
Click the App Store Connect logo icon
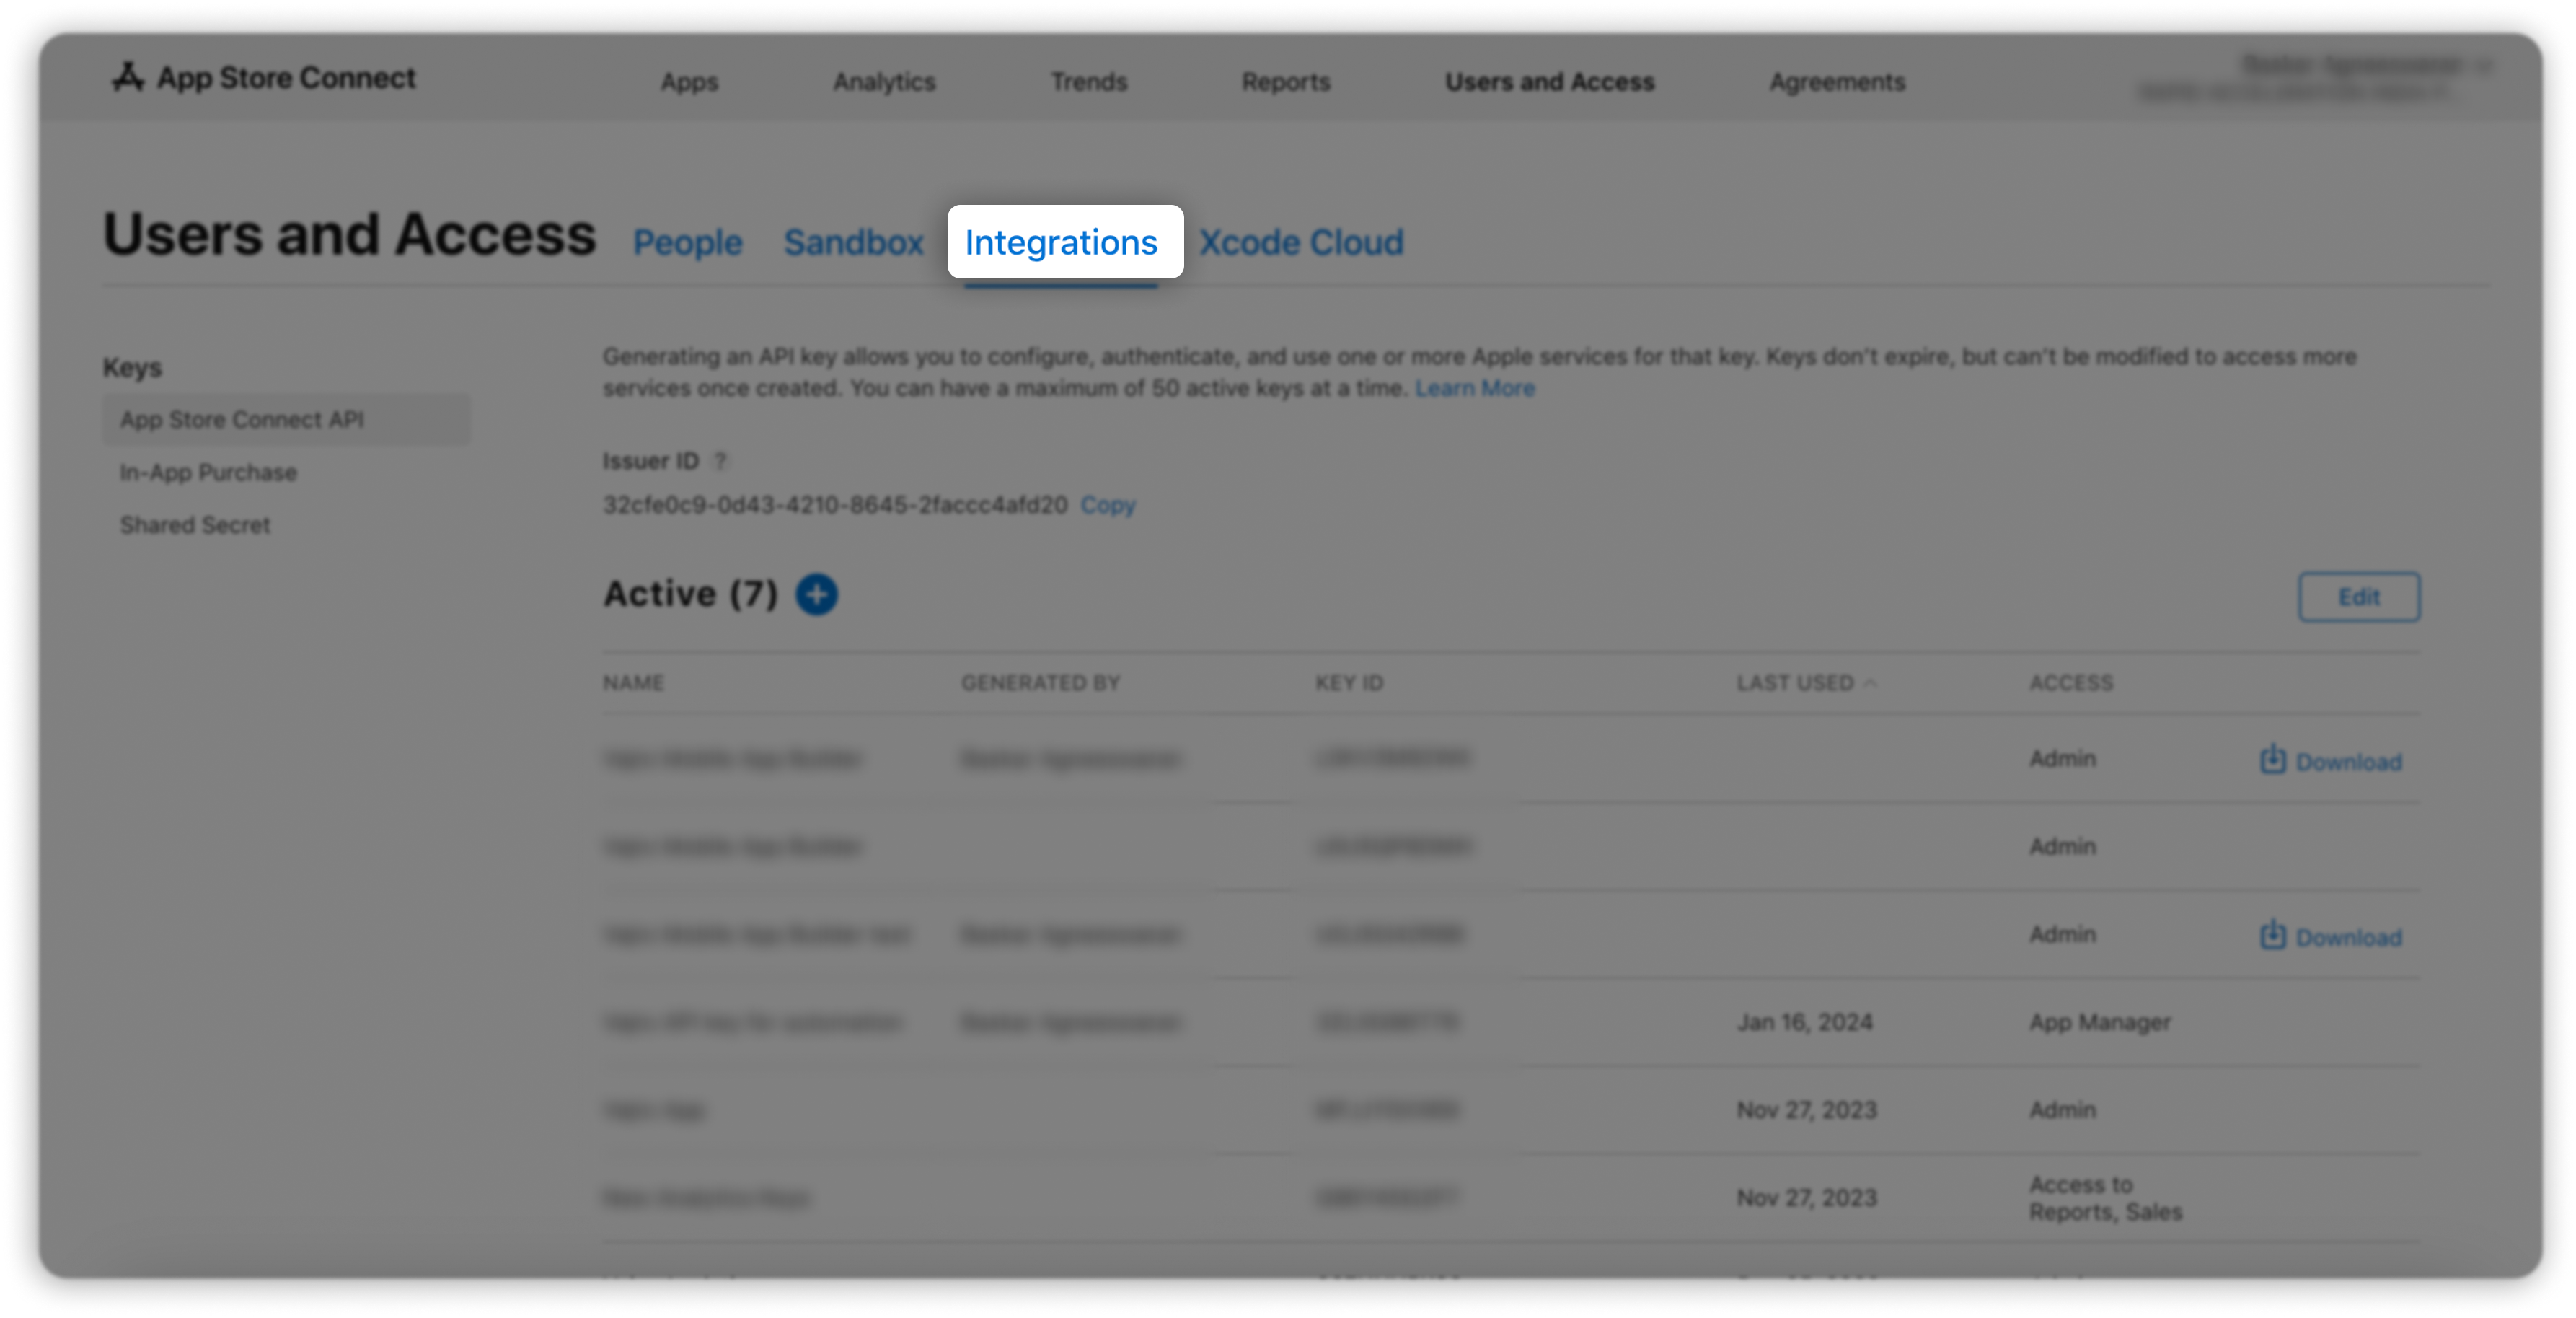128,77
